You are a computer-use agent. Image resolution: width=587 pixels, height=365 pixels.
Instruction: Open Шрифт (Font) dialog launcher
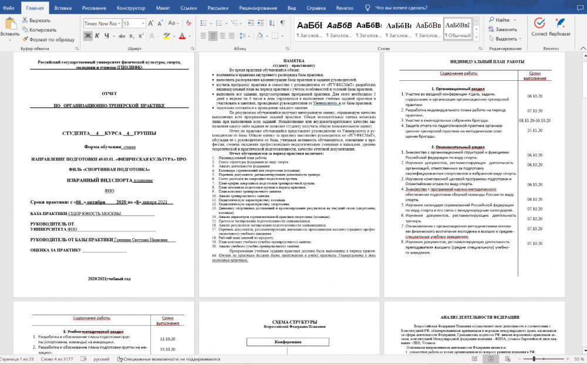point(193,49)
